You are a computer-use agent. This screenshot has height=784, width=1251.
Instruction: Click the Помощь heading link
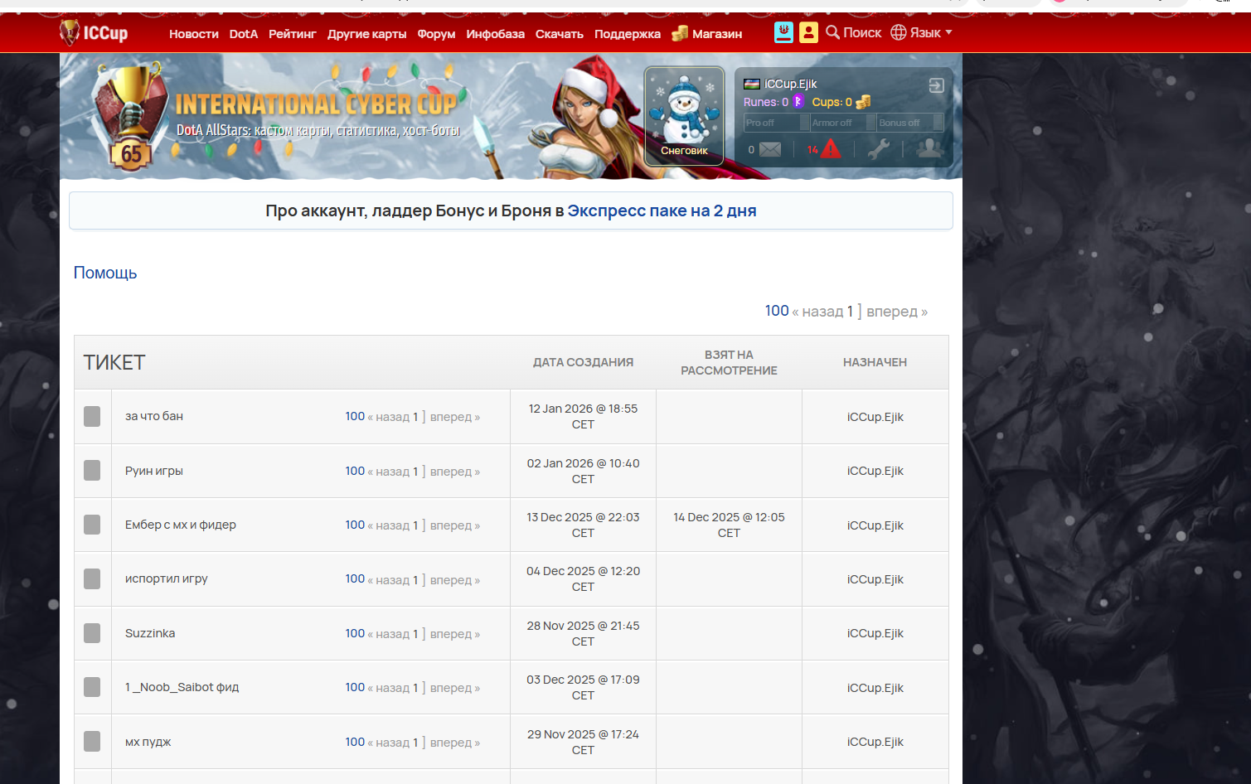click(x=105, y=273)
